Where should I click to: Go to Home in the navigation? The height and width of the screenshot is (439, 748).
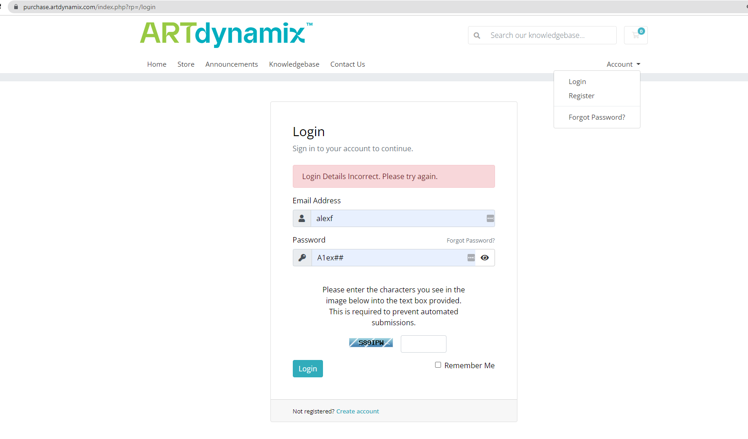(157, 64)
